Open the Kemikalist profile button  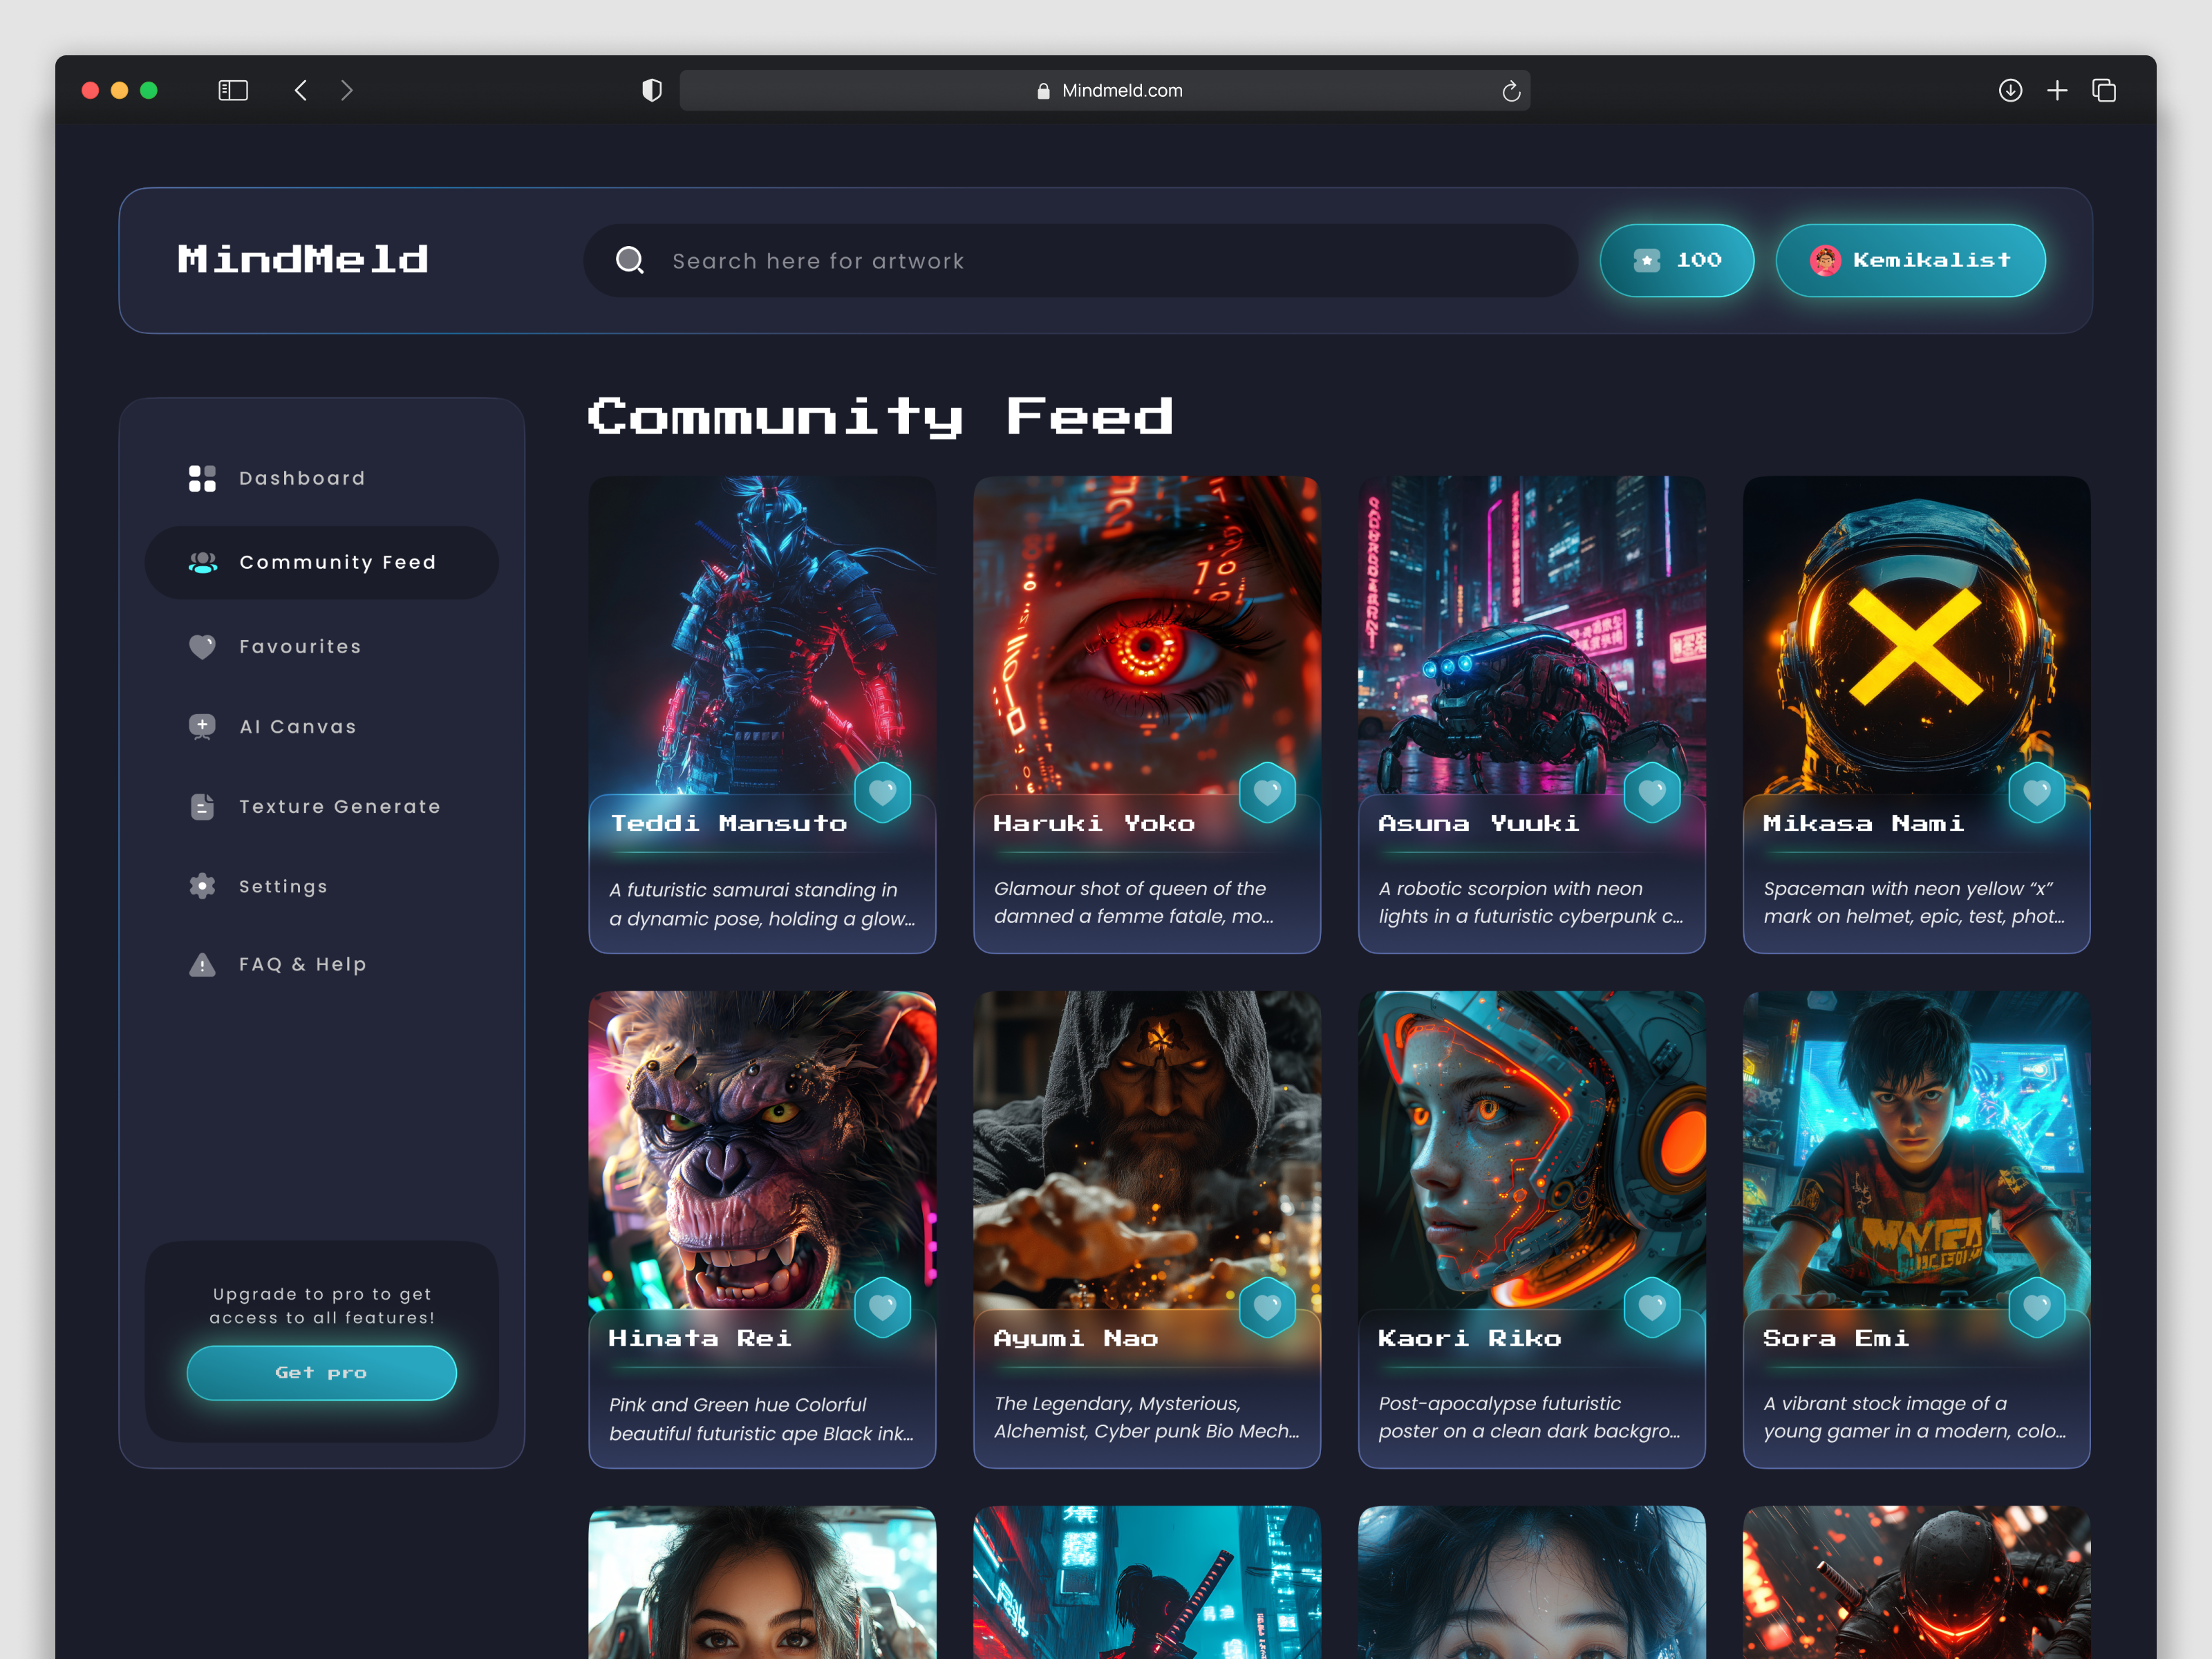tap(1911, 260)
